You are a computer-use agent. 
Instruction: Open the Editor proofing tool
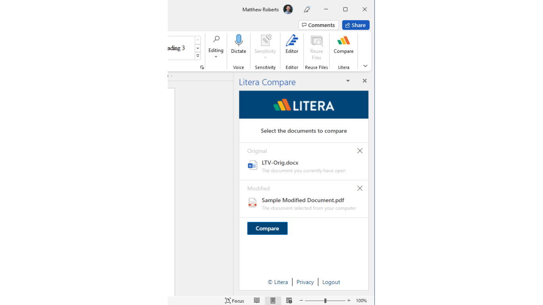[x=292, y=44]
